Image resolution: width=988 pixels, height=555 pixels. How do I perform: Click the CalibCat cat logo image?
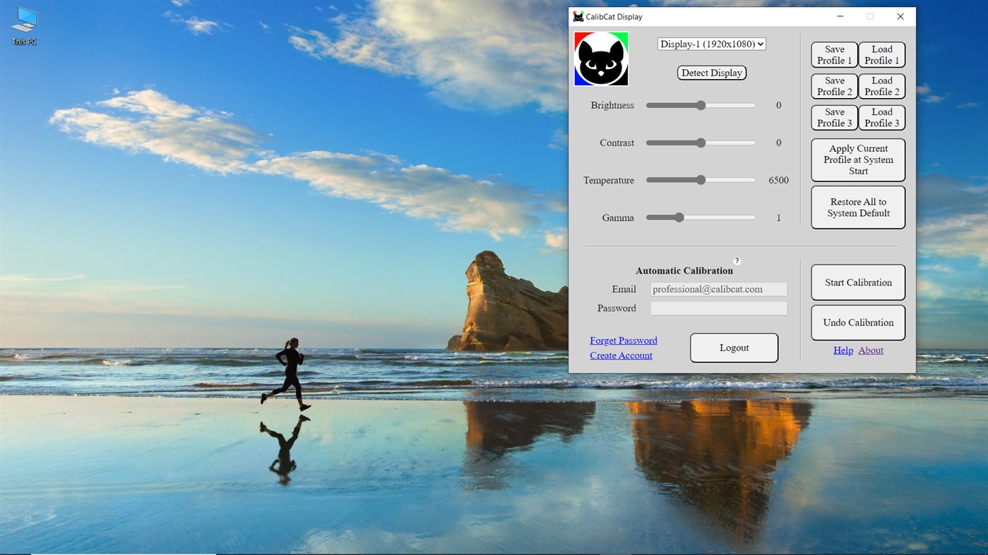tap(600, 59)
